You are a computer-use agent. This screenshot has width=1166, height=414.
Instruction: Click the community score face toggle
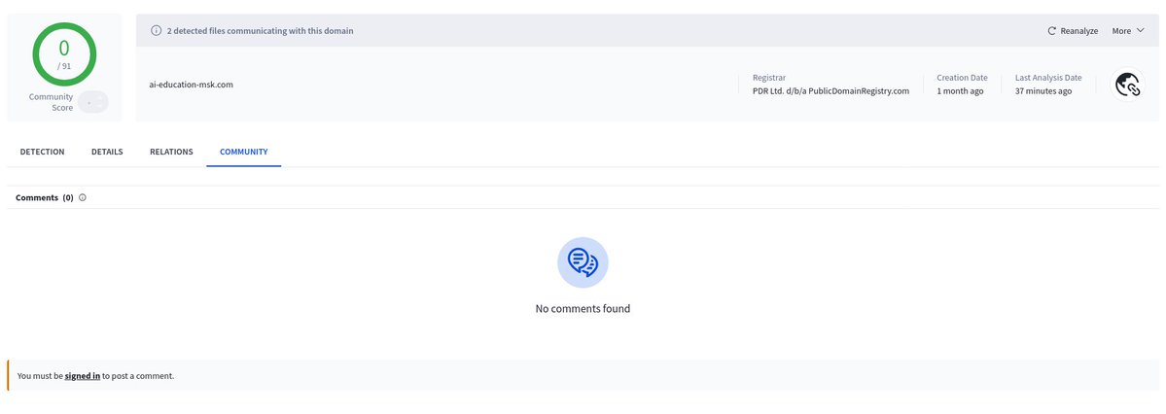coord(93,103)
